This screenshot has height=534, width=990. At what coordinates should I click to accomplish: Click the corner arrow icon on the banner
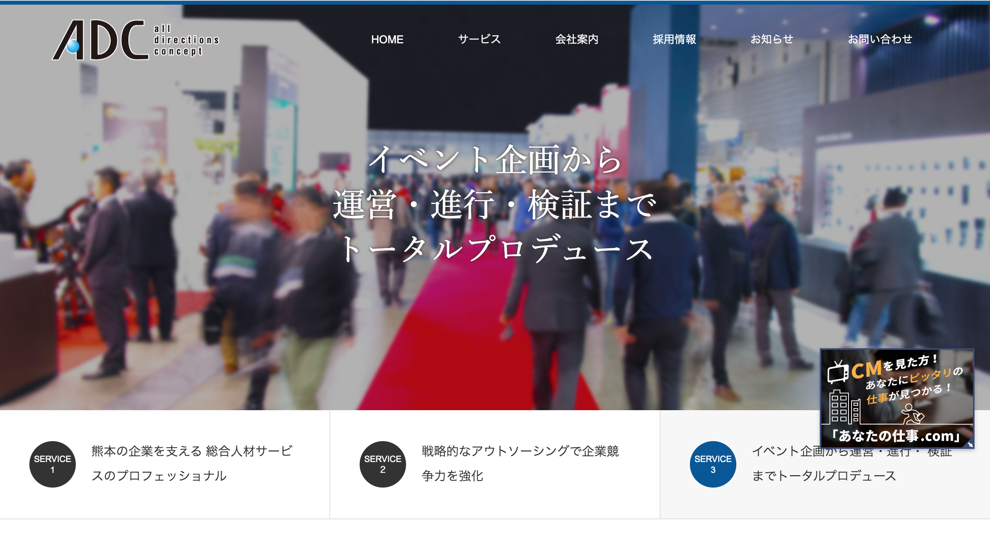click(x=970, y=445)
